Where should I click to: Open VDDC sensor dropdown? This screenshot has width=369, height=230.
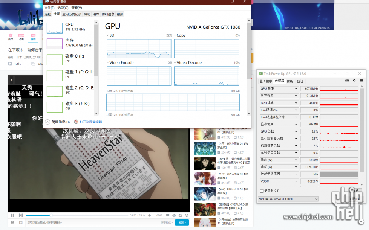[296, 181]
